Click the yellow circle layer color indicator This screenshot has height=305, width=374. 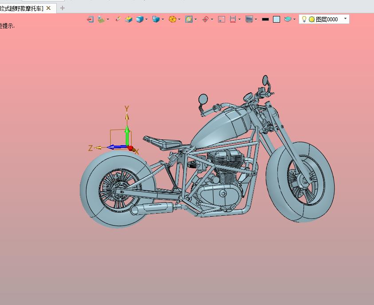[312, 20]
